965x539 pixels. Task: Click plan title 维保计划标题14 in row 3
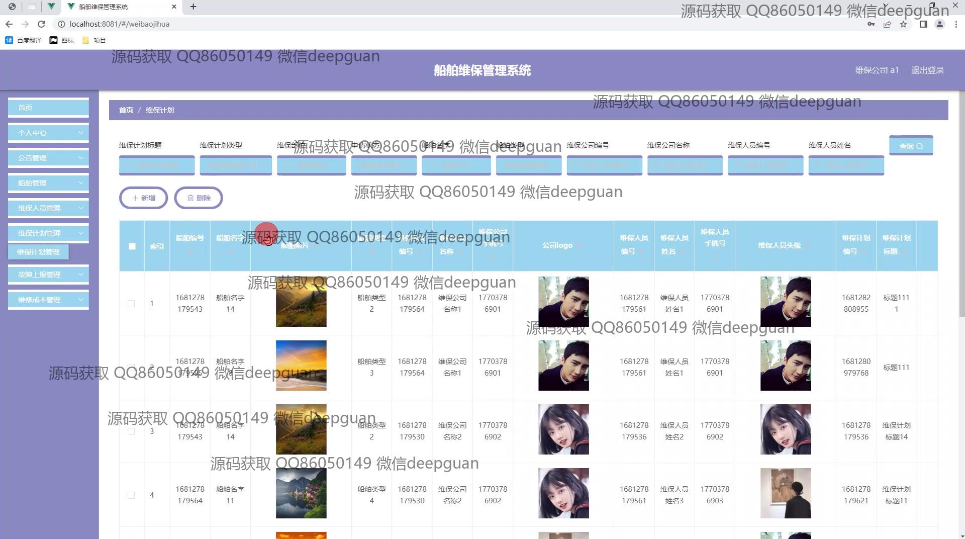[896, 431]
